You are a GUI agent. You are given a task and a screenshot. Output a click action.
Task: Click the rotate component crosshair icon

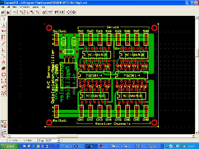pyautogui.click(x=68, y=12)
